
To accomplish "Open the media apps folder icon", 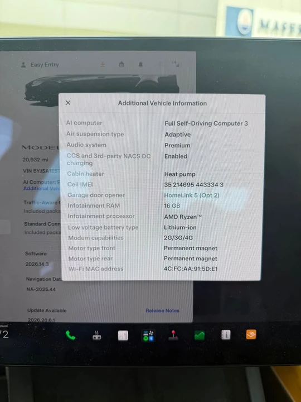I will [x=148, y=336].
